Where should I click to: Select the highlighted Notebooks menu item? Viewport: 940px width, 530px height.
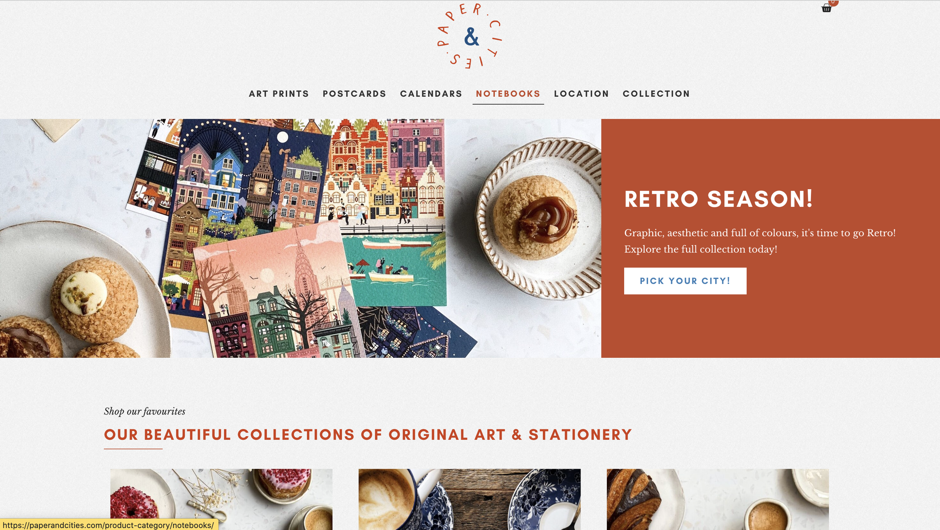(508, 94)
